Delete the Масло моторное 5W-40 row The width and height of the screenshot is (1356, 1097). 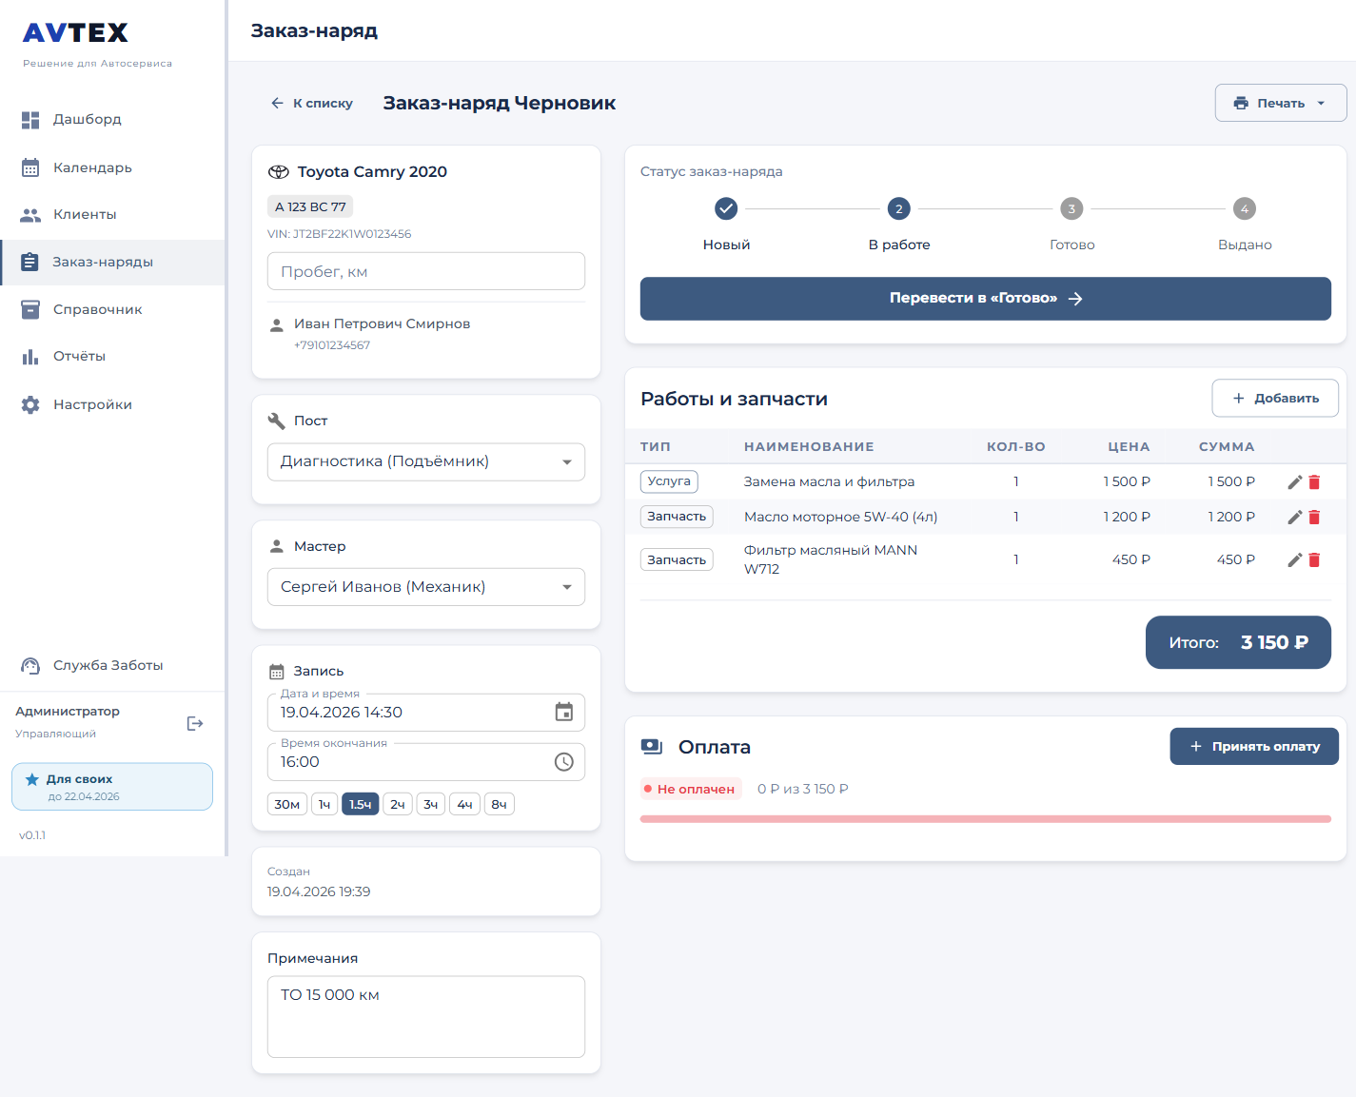(x=1314, y=518)
